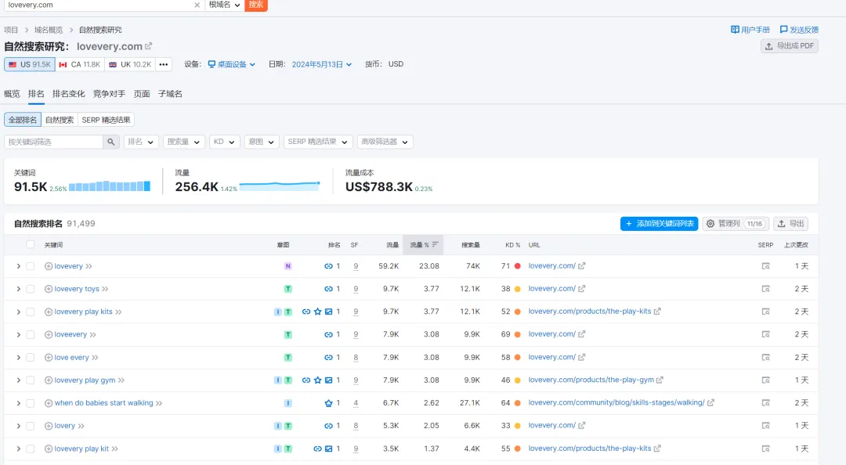Click the more databases ellipsis button

pyautogui.click(x=164, y=64)
